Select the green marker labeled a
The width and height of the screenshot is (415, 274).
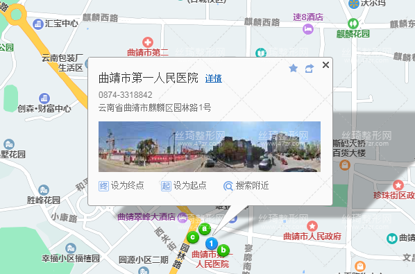[204, 228]
